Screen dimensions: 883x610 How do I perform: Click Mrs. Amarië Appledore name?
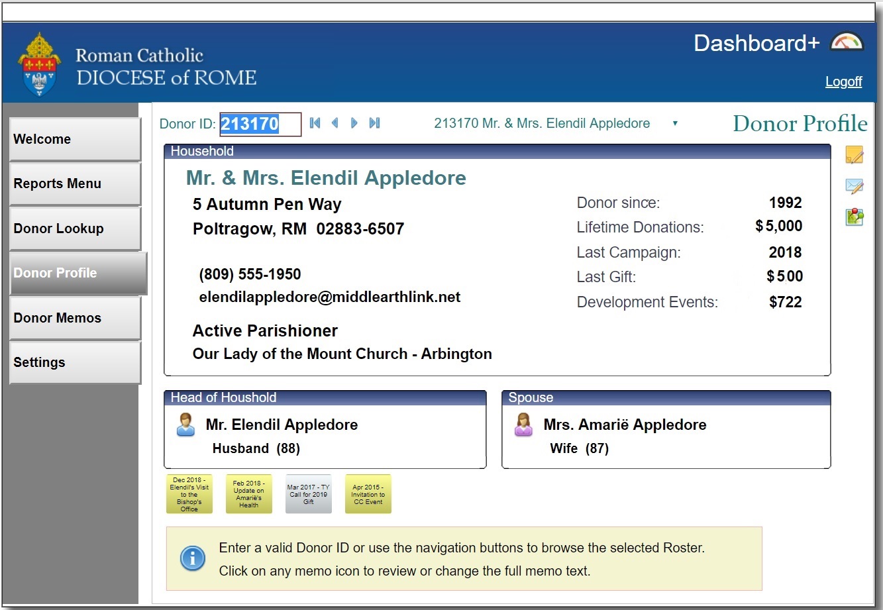[625, 425]
